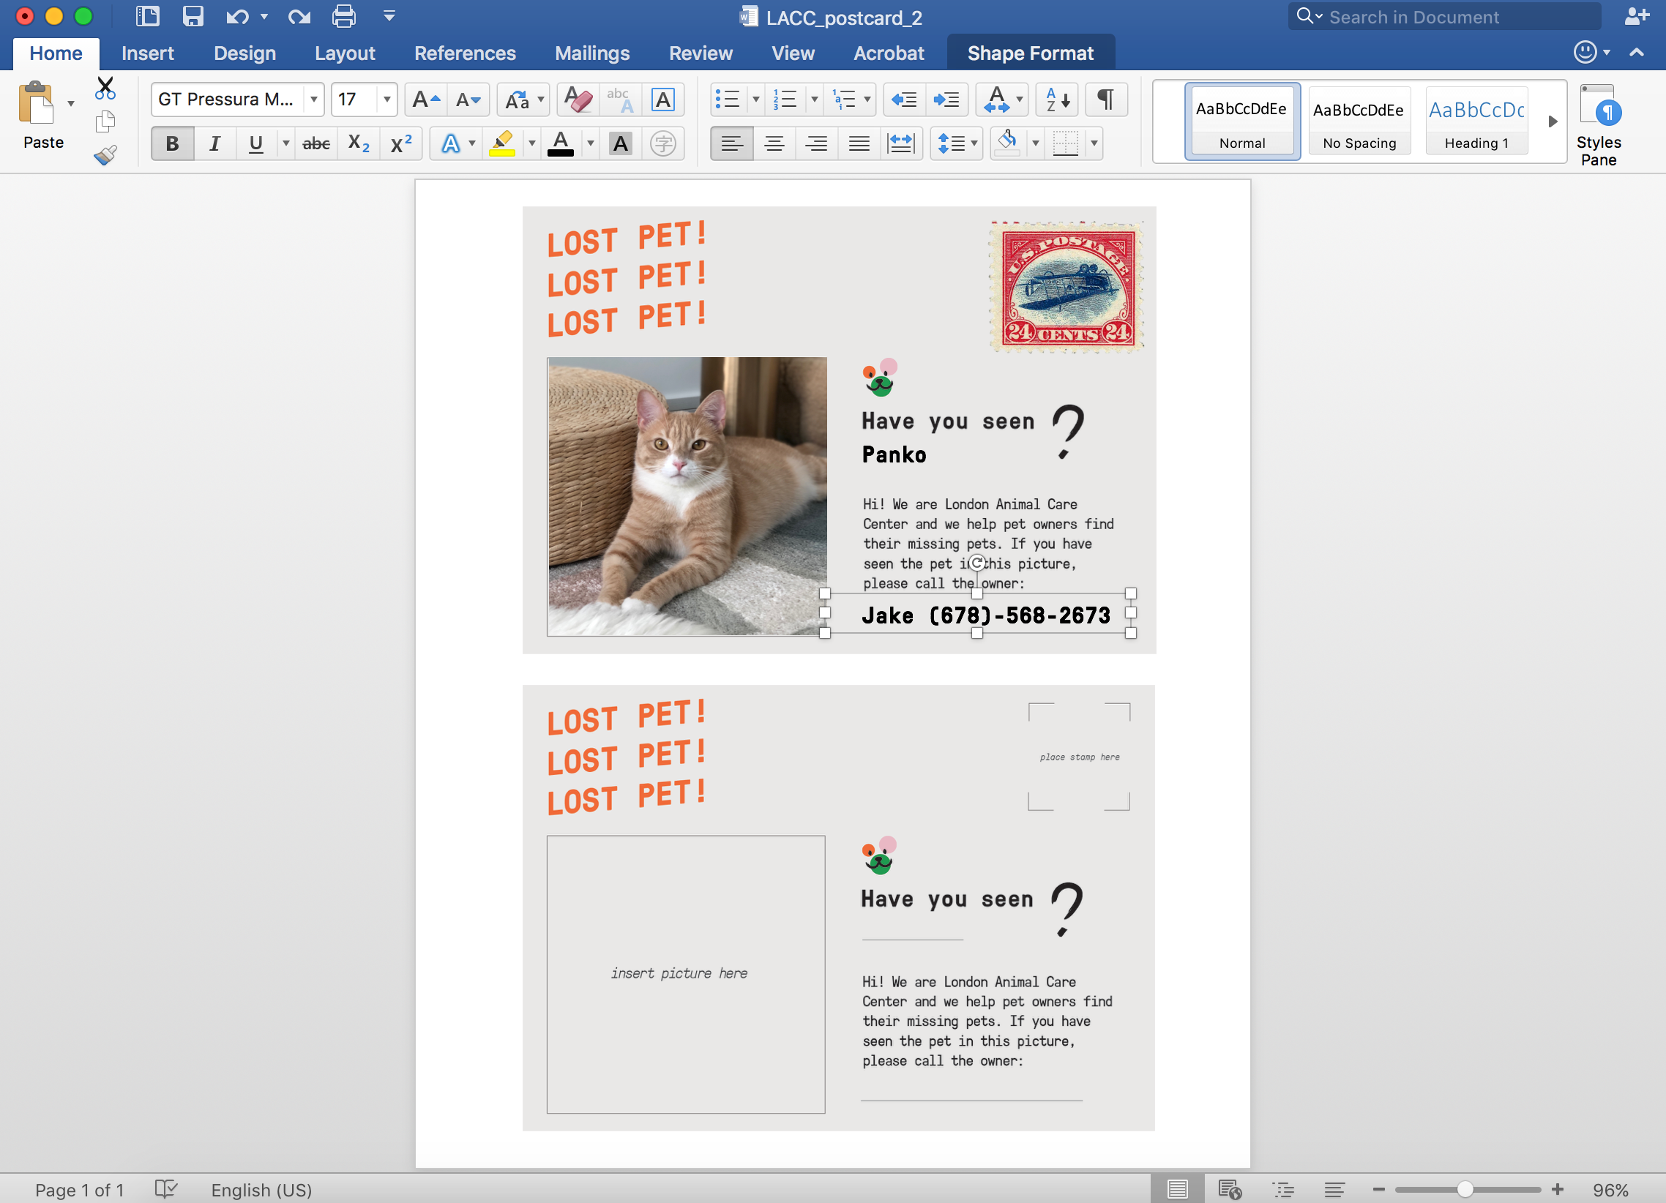This screenshot has width=1666, height=1203.
Task: Apply the yellow text highlight color
Action: pyautogui.click(x=501, y=143)
